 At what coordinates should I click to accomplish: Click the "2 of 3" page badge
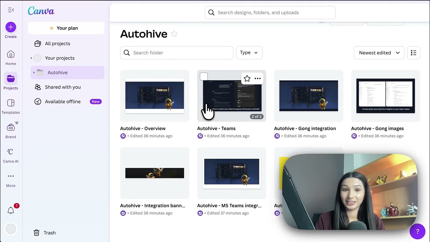click(x=256, y=117)
